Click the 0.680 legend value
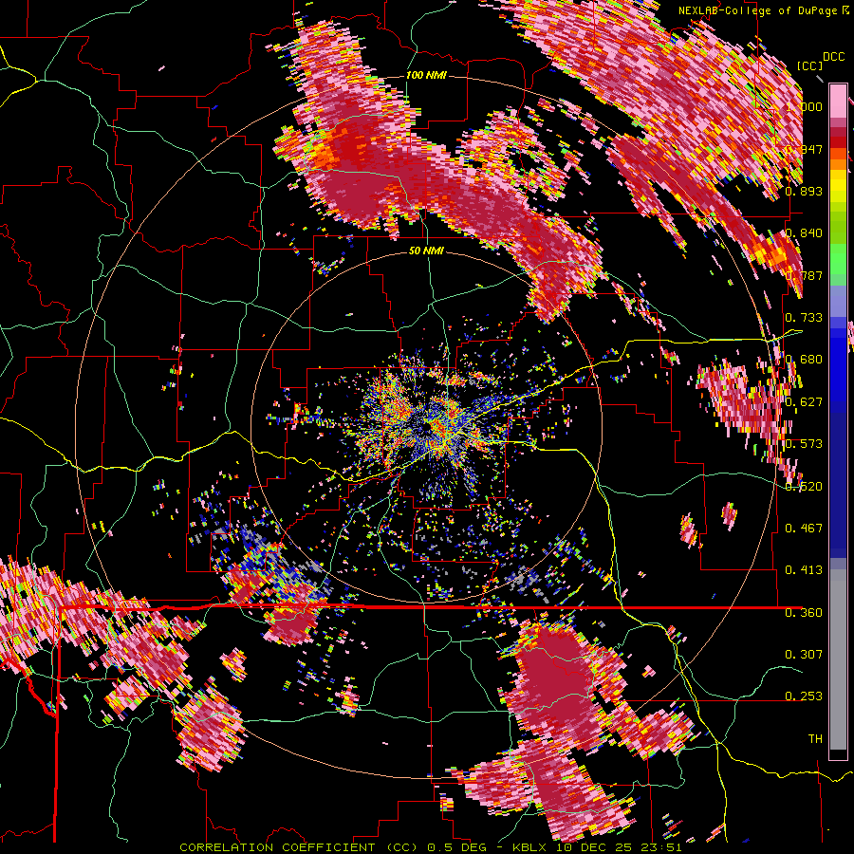The image size is (854, 854). coord(804,360)
